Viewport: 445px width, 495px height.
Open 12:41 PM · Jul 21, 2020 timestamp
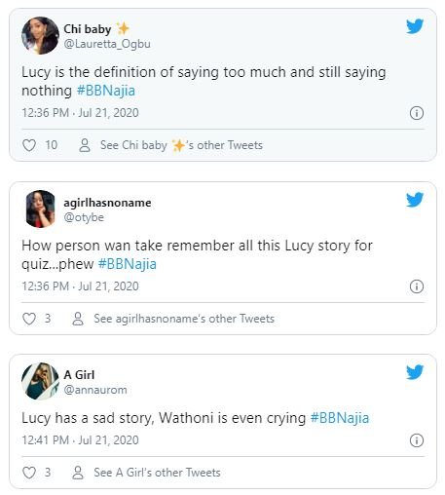[80, 440]
